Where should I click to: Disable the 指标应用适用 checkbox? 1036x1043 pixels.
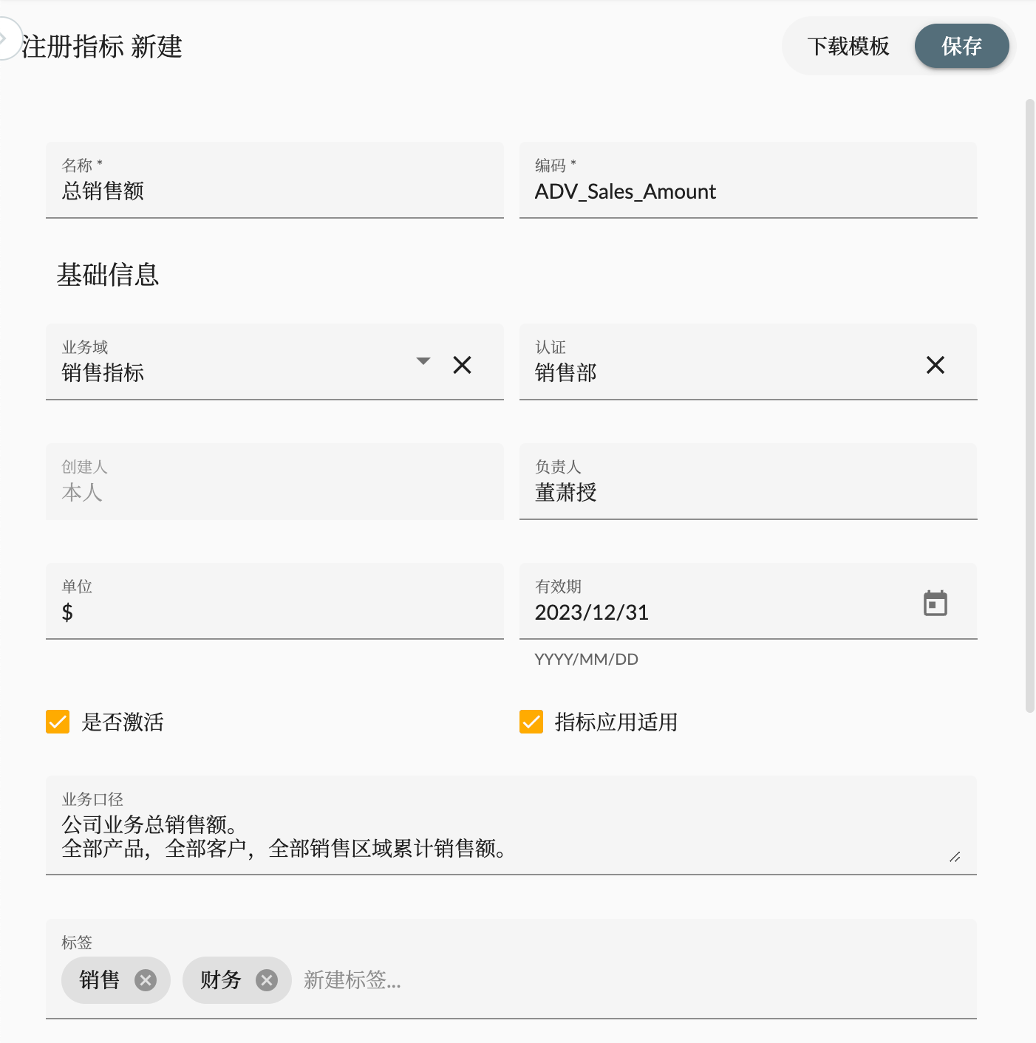(531, 722)
